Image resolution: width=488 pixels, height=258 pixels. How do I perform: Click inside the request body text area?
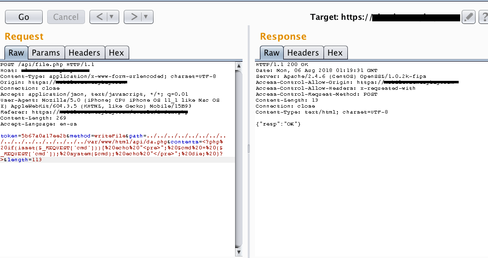(114, 198)
